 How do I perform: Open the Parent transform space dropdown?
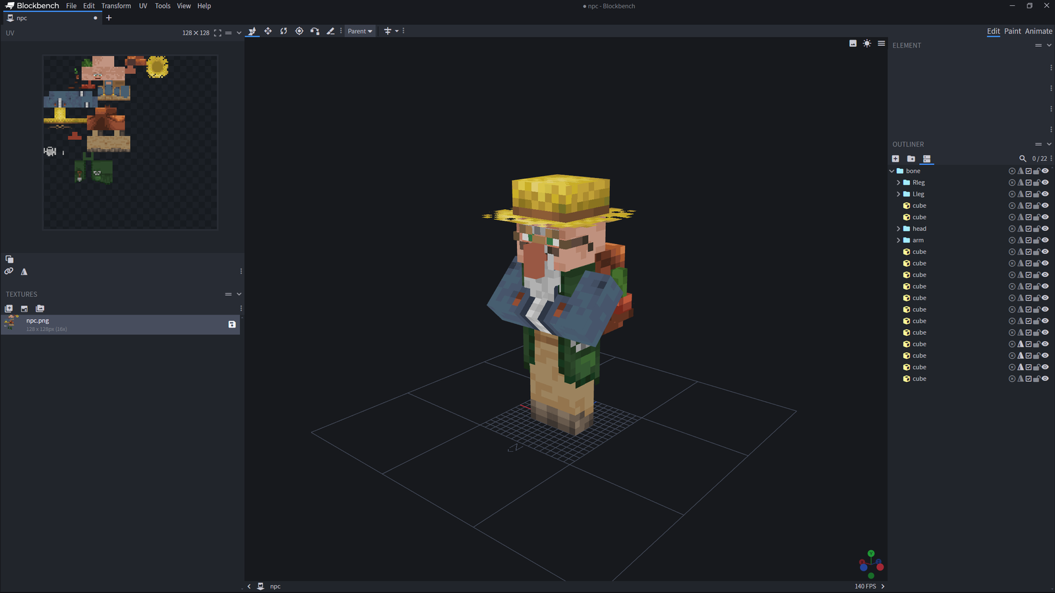360,31
